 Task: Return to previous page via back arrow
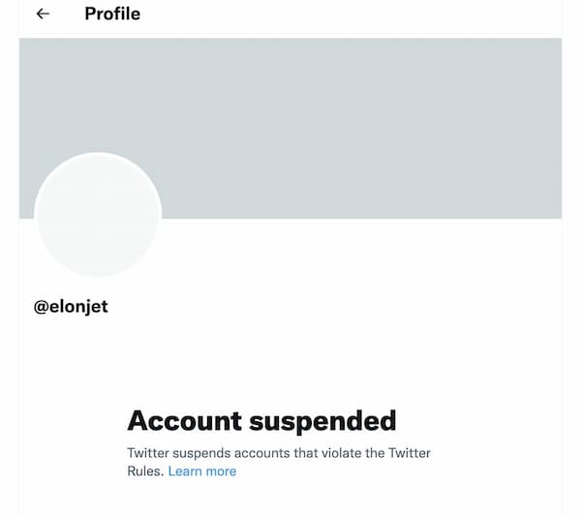[43, 15]
